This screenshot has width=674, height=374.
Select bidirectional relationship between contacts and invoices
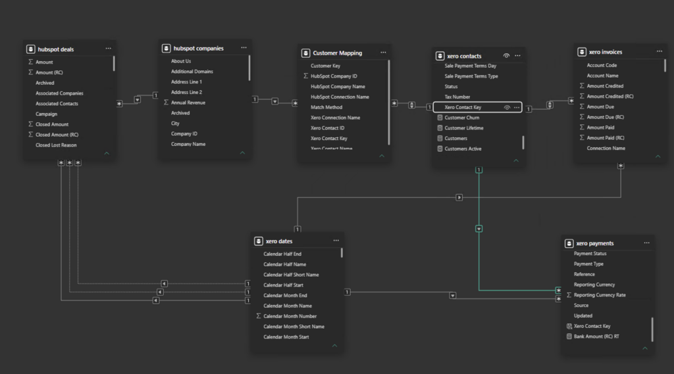[x=550, y=105]
